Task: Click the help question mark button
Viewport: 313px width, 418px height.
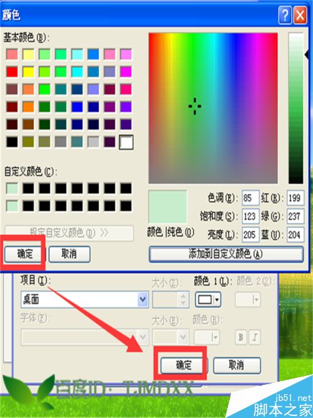Action: point(285,16)
